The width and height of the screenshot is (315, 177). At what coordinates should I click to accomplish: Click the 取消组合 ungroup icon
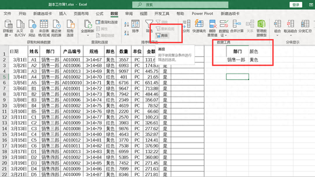coord(290,24)
